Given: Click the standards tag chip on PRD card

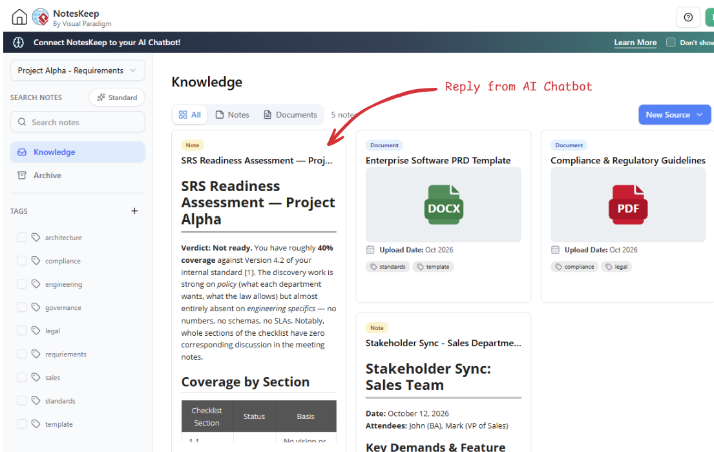Looking at the screenshot, I should [388, 267].
